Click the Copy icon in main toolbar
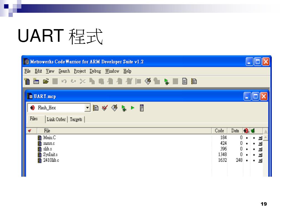This screenshot has width=284, height=213. tap(92, 82)
